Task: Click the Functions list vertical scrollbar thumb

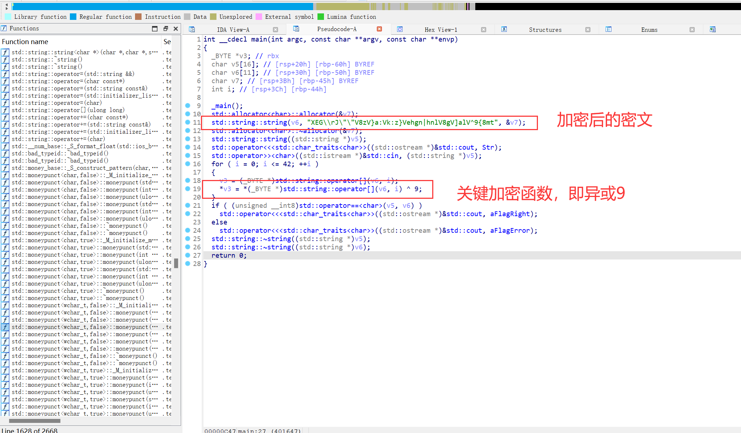Action: [x=176, y=263]
